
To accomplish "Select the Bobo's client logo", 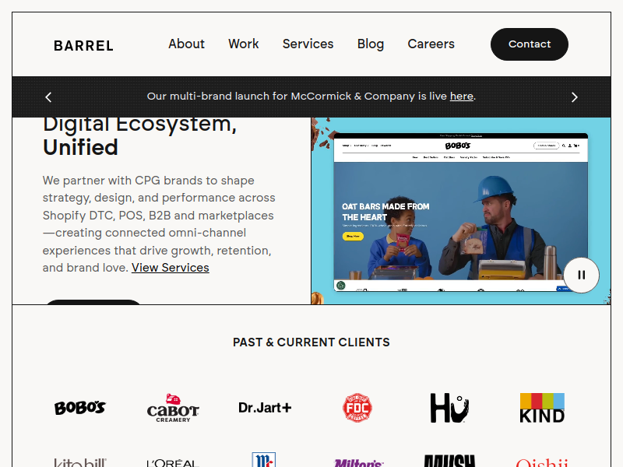I will (x=80, y=407).
